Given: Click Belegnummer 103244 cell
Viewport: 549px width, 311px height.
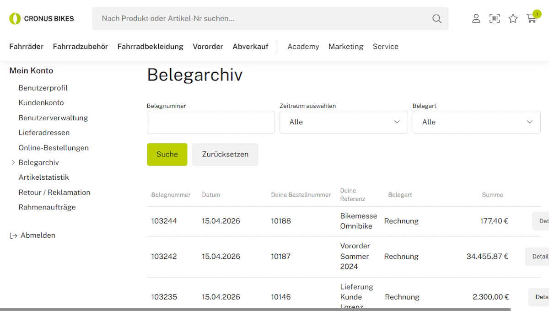Looking at the screenshot, I should click(x=164, y=221).
